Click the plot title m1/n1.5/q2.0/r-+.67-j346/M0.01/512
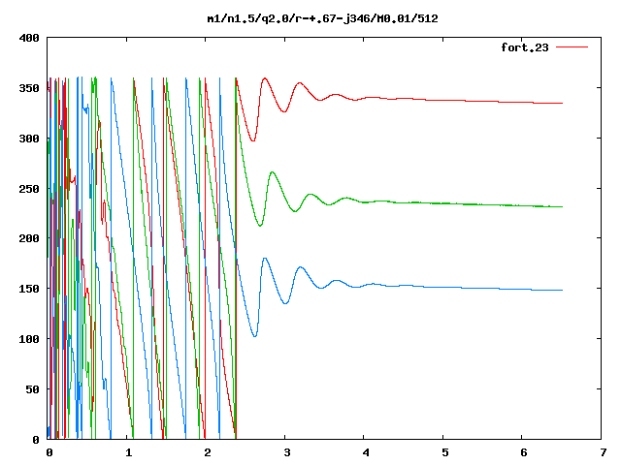The image size is (621, 465). click(x=323, y=18)
